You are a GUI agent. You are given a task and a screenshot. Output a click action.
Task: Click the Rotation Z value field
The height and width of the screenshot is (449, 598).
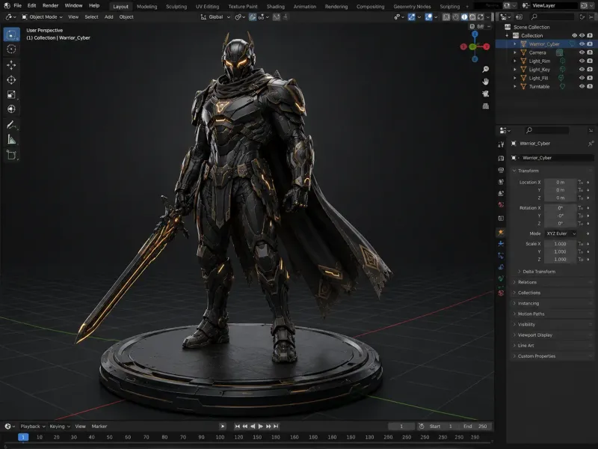(x=560, y=223)
